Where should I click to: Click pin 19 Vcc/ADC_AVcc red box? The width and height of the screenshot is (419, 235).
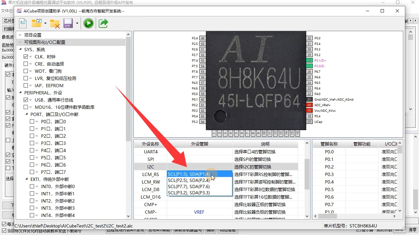[x=309, y=110]
